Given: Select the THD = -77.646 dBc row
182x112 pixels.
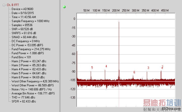Looking at the screenshot, I should point(24,97).
